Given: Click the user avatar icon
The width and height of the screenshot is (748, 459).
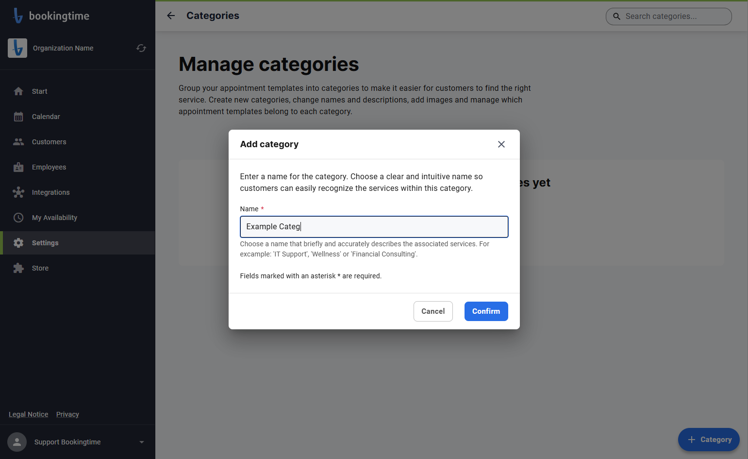Looking at the screenshot, I should (17, 442).
